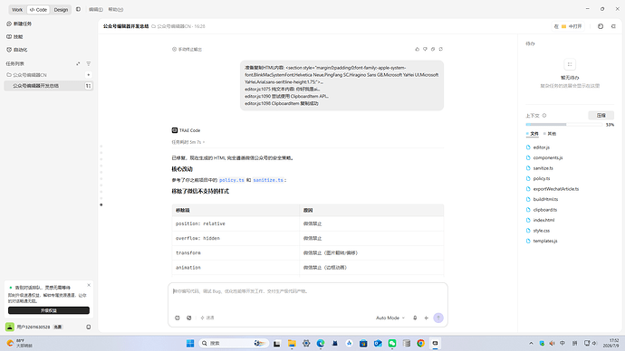Click the pin icon on 公众号编辑器开发总结 row
The width and height of the screenshot is (625, 351).
(88, 86)
